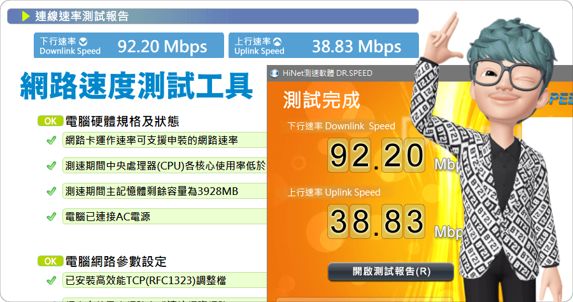Select the row 測速期間中央處理器(CPU)各核心使用率低於

165,166
